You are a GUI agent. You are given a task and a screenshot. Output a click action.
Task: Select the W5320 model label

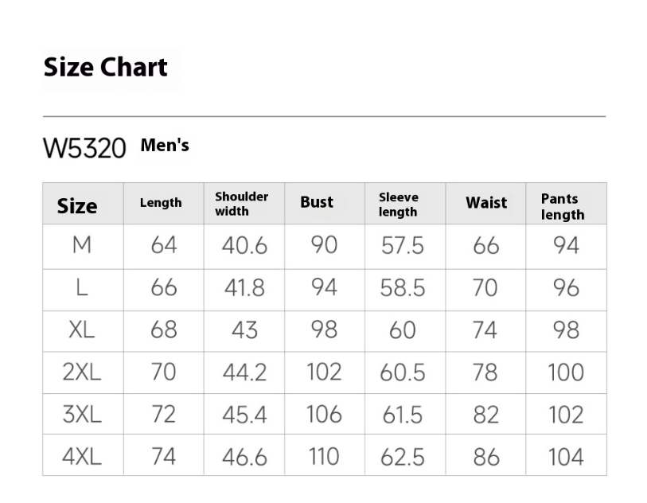84,148
